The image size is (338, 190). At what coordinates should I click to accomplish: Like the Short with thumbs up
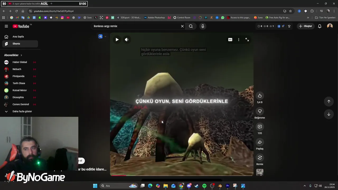[260, 96]
